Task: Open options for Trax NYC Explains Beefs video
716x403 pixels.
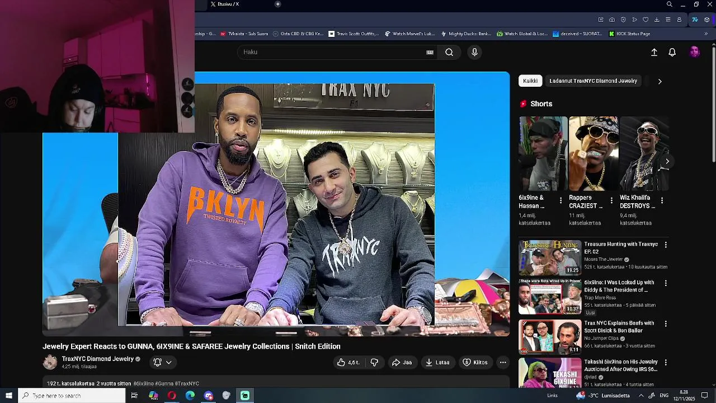Action: click(666, 324)
